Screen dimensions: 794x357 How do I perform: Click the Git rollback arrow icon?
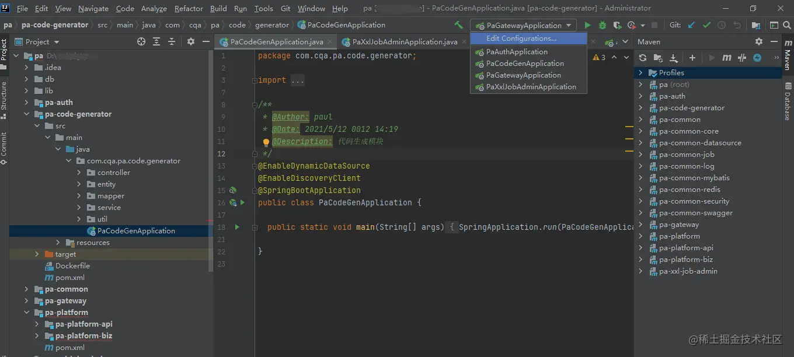coord(737,25)
